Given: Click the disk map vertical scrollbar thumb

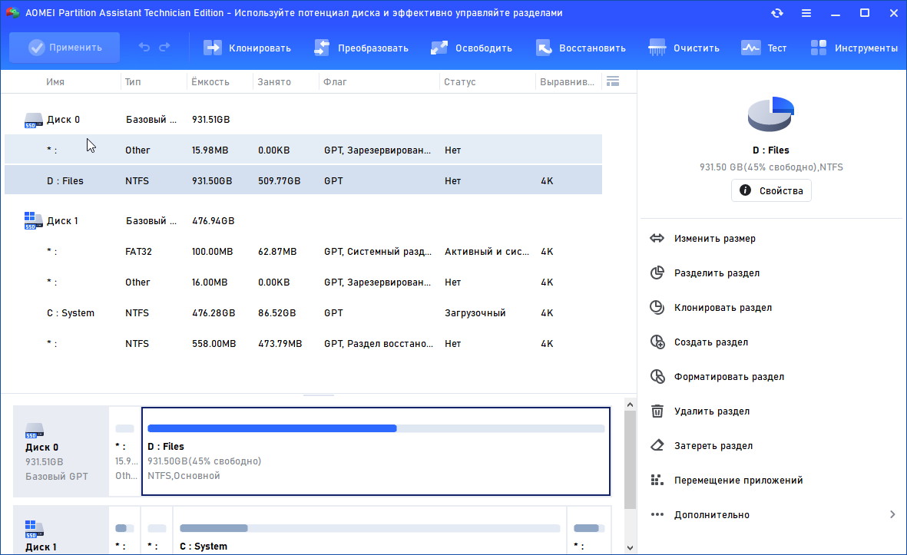Looking at the screenshot, I should pos(630,460).
